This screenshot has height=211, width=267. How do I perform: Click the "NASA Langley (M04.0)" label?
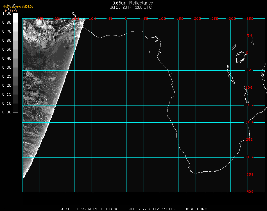coord(18,7)
